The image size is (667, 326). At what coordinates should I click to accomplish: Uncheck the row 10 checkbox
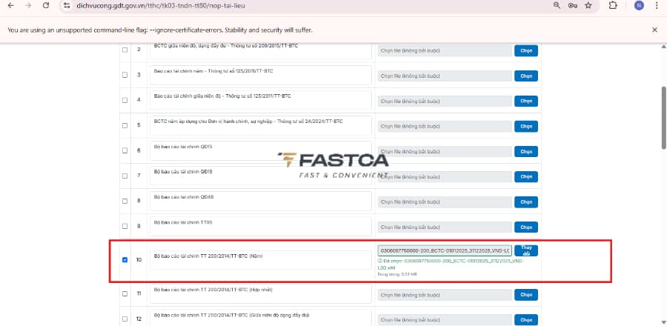125,260
